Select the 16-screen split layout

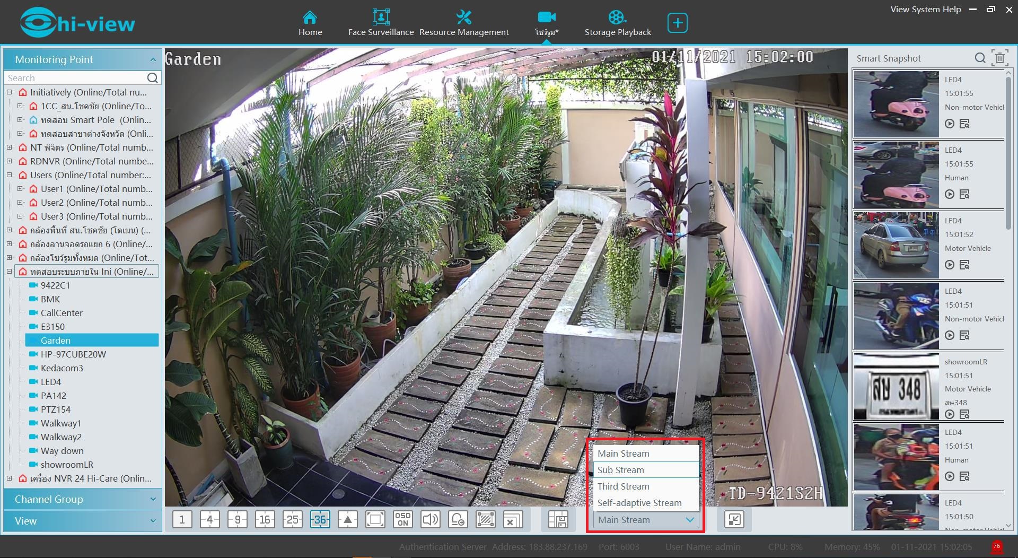(265, 520)
